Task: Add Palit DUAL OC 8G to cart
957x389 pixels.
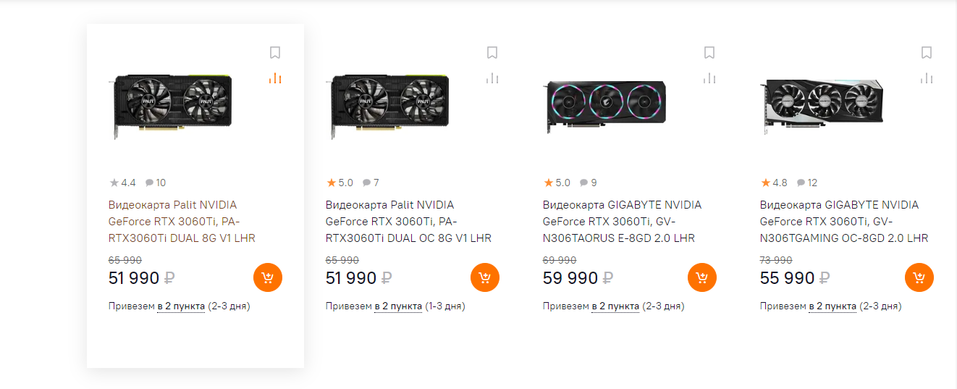Action: 485,277
